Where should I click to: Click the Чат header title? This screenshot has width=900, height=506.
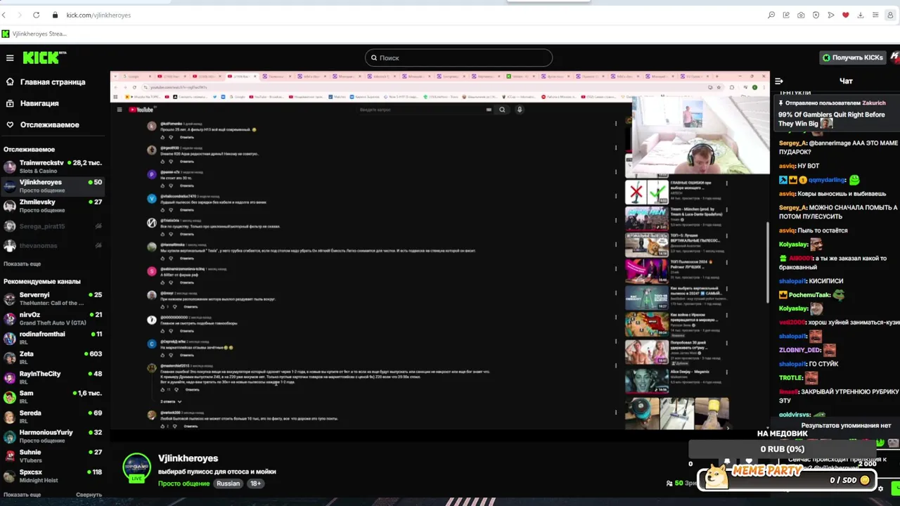tap(846, 82)
